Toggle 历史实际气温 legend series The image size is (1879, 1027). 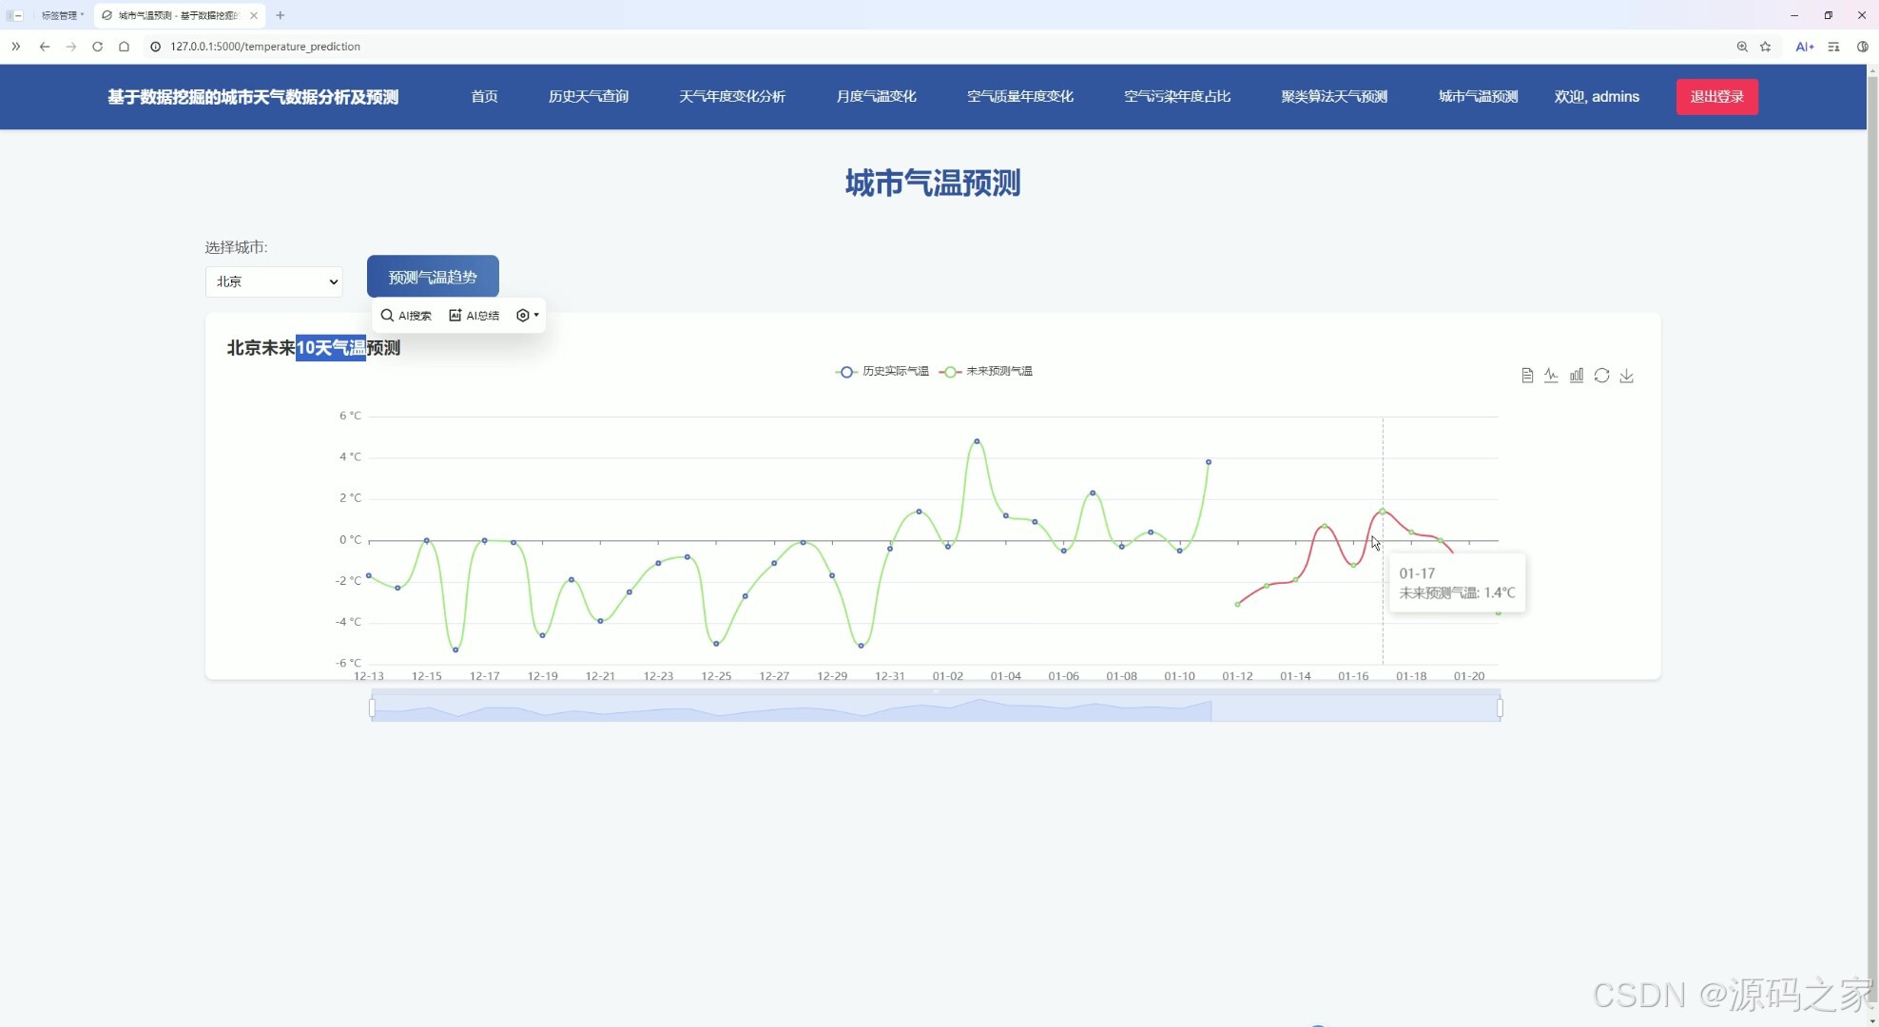click(881, 372)
